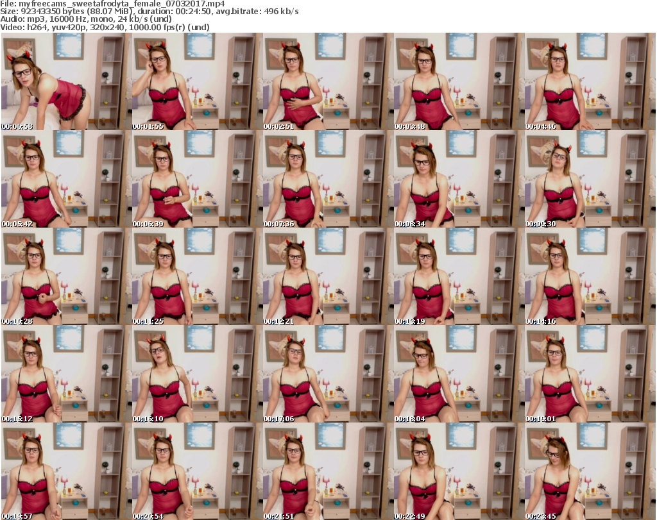Screen dimensions: 657x520
Task: Select the thumbnail stamped 00:16:10
Action: pos(197,374)
